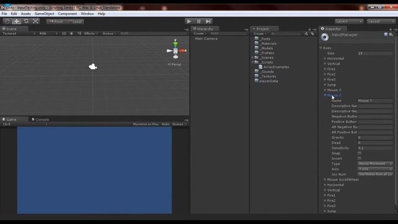Click the Step frame button
Image resolution: width=398 pixels, height=224 pixels.
(208, 22)
